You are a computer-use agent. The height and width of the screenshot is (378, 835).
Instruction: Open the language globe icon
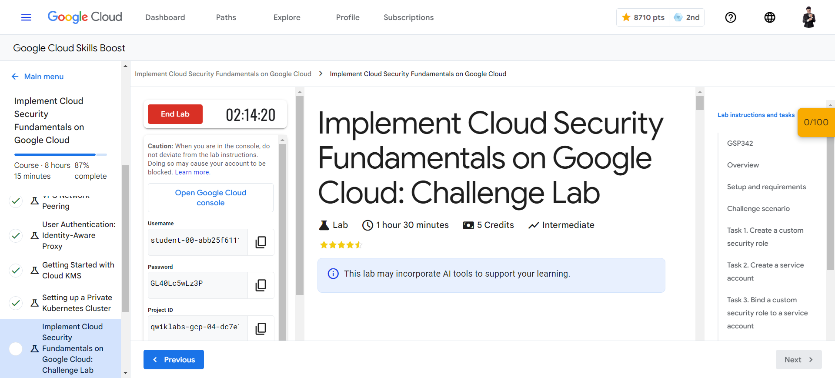point(770,17)
